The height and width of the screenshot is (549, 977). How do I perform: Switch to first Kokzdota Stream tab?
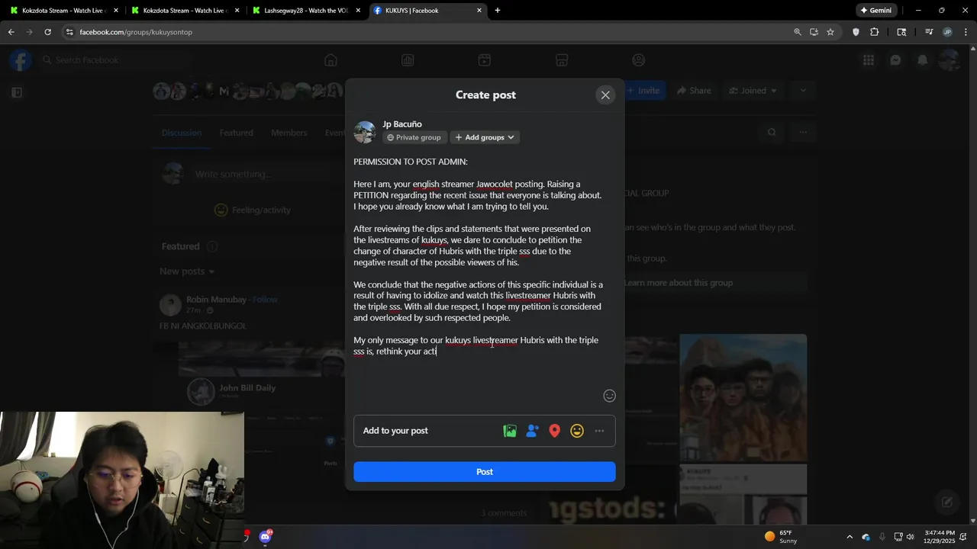63,11
